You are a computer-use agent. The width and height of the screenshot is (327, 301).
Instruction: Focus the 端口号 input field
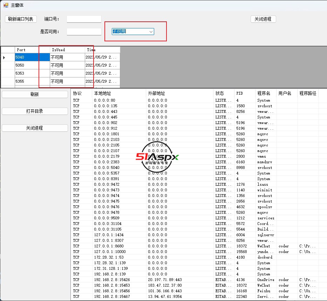pyautogui.click(x=84, y=19)
